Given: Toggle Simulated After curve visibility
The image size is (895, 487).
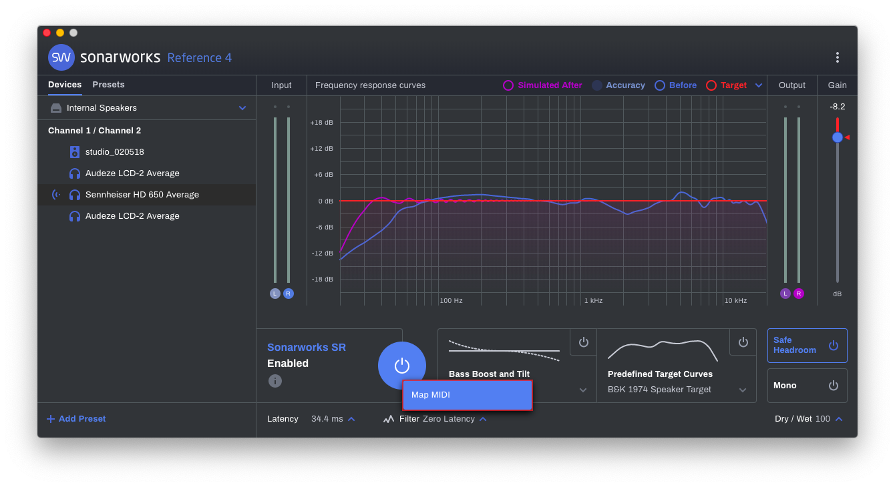Looking at the screenshot, I should coord(542,85).
